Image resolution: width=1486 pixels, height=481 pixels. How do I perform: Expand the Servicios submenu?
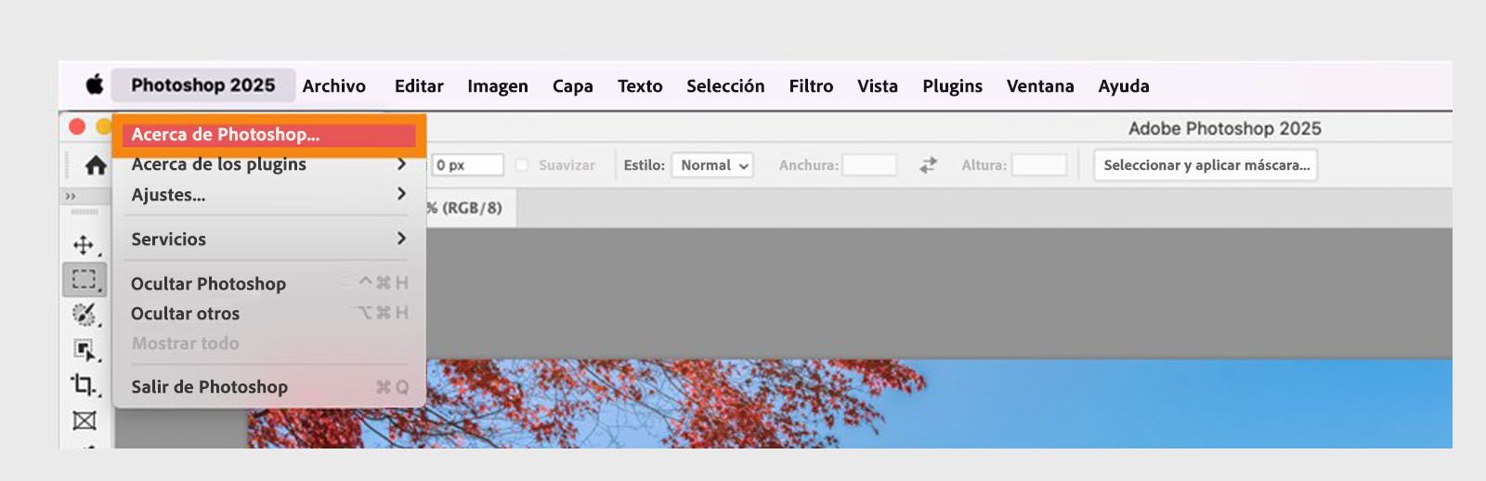point(269,239)
